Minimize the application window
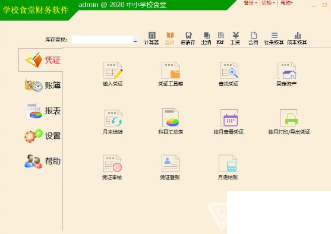 tap(314, 5)
